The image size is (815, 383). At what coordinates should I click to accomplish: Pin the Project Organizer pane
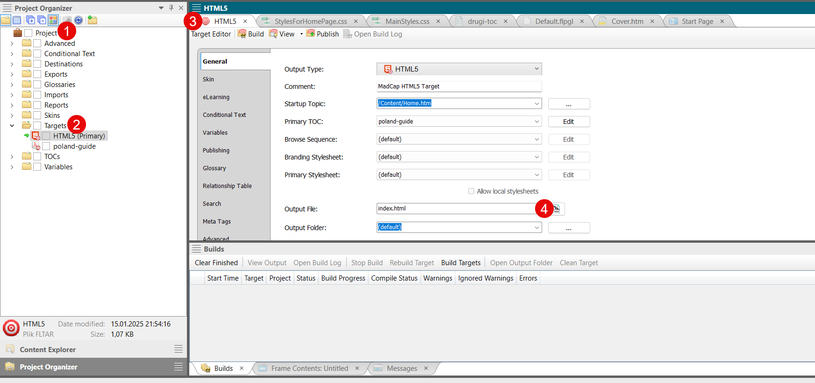(x=171, y=8)
